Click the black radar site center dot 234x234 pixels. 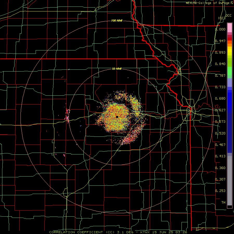pyautogui.click(x=117, y=117)
